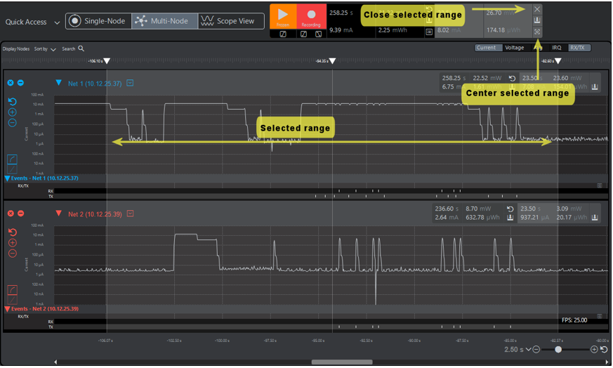Zoom in Net 1 current axis
Image resolution: width=613 pixels, height=368 pixels.
[x=13, y=112]
